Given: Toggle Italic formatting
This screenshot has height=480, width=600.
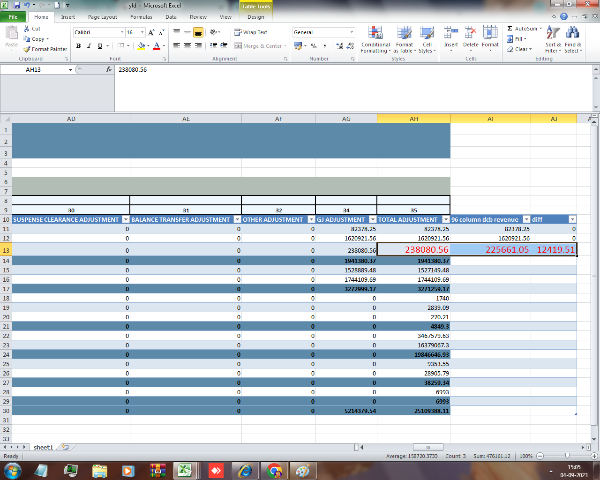Looking at the screenshot, I should [x=89, y=46].
